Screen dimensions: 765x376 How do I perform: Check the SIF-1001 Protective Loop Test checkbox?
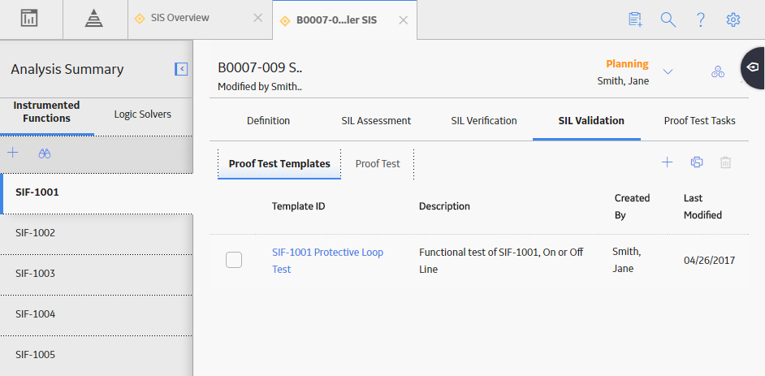(234, 260)
